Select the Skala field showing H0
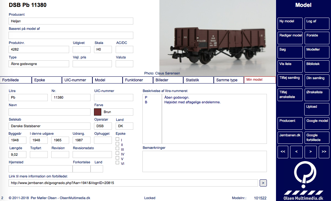331x201 pixels. (x=103, y=49)
